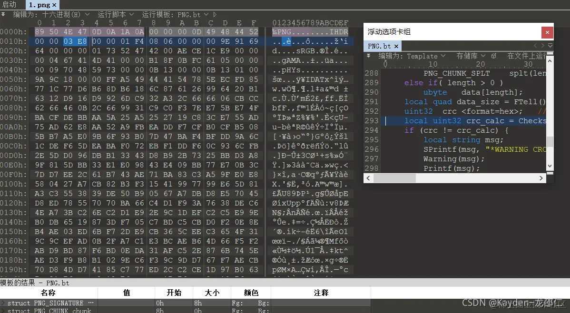Click the vertical scrollbar thumb in code panel
This screenshot has height=313, width=570.
pos(550,142)
